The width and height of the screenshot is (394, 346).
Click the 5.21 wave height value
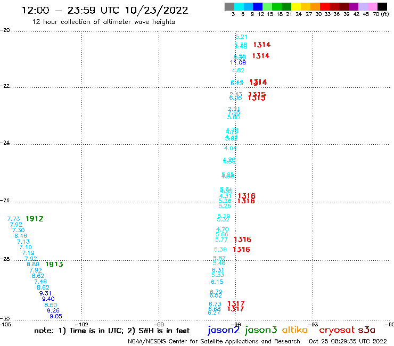[x=241, y=37]
